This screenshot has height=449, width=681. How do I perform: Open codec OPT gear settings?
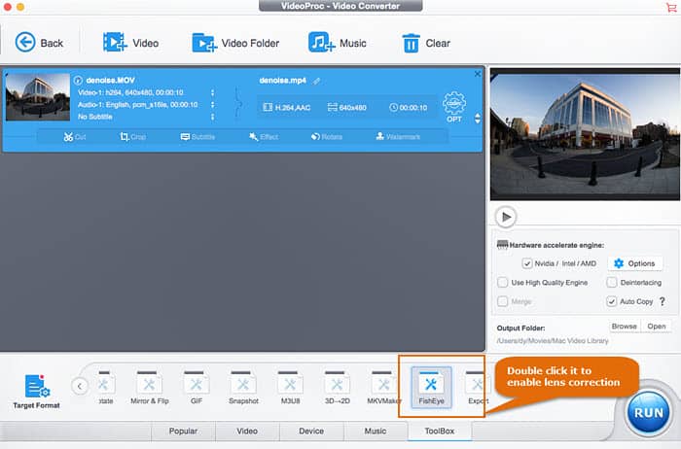pyautogui.click(x=454, y=107)
